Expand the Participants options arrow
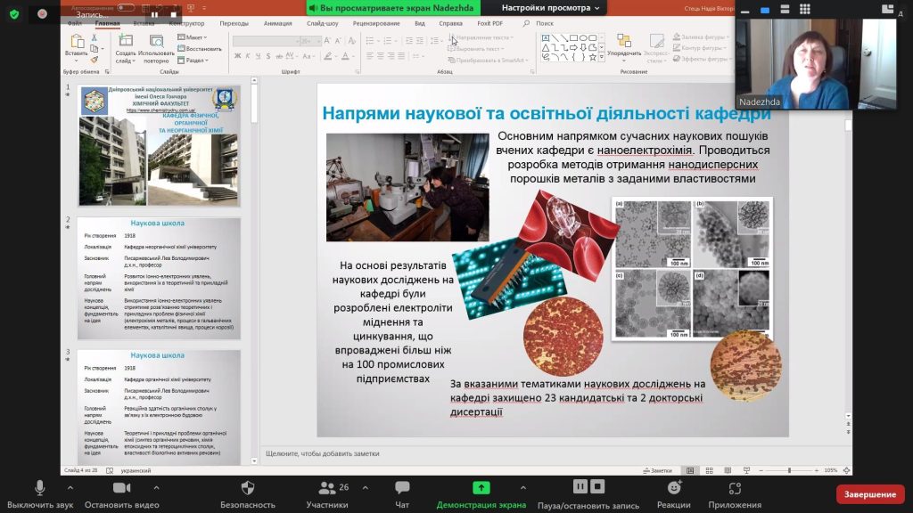This screenshot has height=513, width=913. pyautogui.click(x=365, y=487)
